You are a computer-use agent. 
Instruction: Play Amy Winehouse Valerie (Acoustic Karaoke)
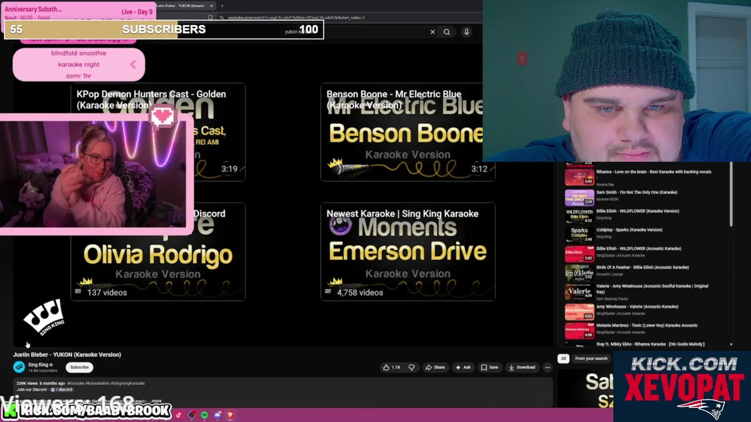[637, 307]
